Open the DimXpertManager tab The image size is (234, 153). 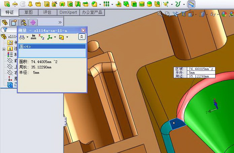click(33, 22)
